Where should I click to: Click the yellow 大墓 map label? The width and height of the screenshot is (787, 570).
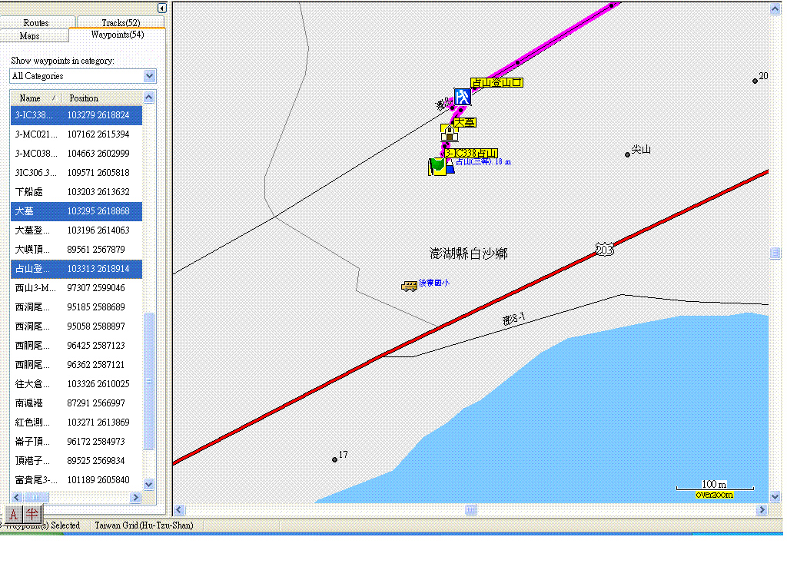point(464,122)
